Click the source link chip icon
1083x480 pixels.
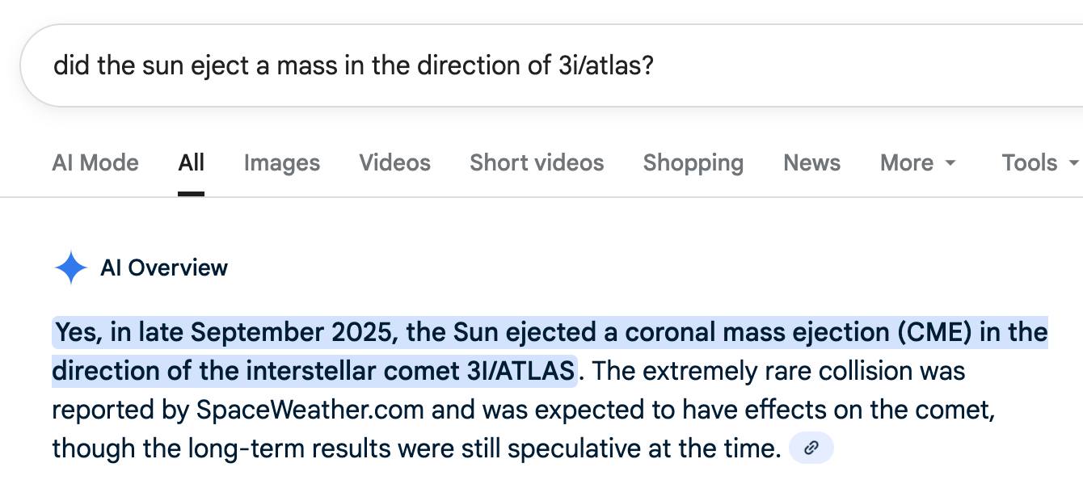(811, 448)
